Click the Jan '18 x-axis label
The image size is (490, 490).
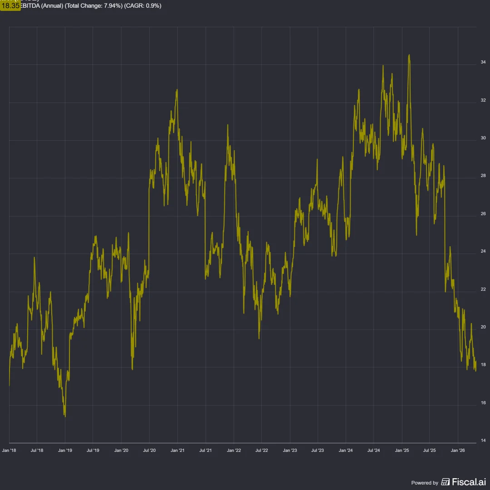point(9,451)
